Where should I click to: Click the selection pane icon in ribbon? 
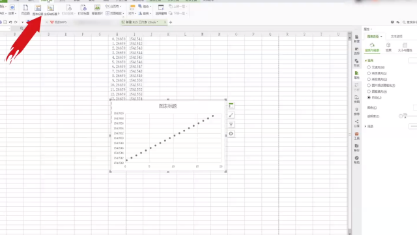(x=161, y=10)
